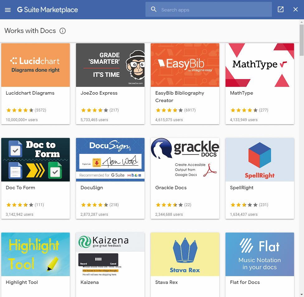
Task: Click Doc To Form star rating (111)
Action: pyautogui.click(x=25, y=205)
